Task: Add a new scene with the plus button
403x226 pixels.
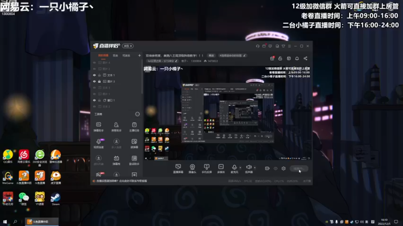Action: [x=140, y=56]
